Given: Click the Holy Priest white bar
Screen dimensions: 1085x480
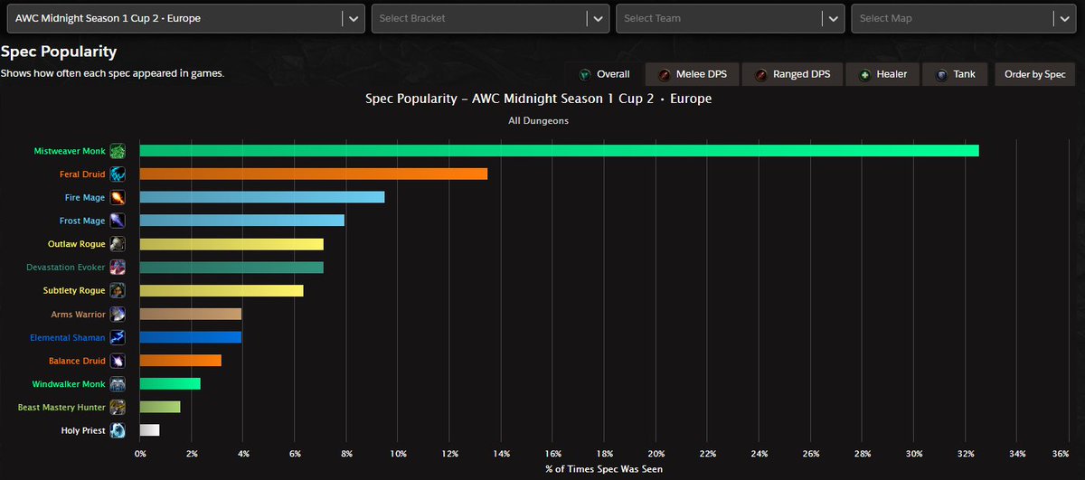Looking at the screenshot, I should (x=149, y=431).
